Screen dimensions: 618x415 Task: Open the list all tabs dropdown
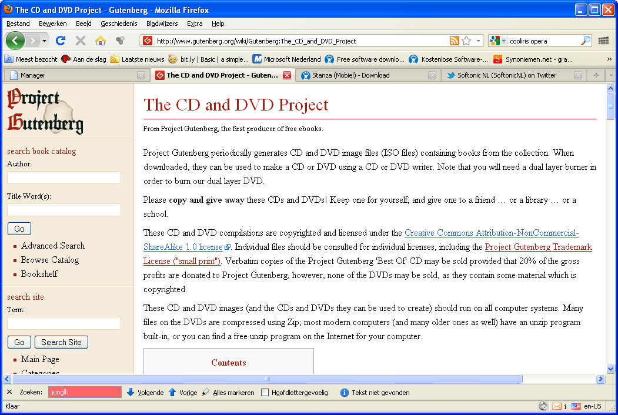tap(611, 75)
